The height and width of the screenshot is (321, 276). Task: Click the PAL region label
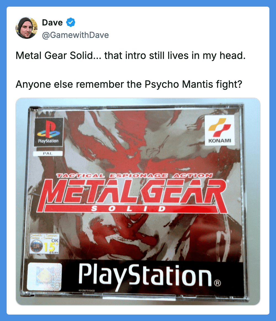click(48, 153)
